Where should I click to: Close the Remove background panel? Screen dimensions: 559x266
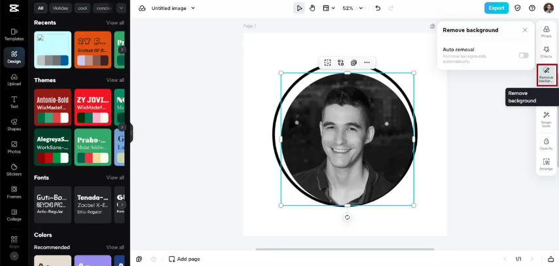pyautogui.click(x=525, y=30)
